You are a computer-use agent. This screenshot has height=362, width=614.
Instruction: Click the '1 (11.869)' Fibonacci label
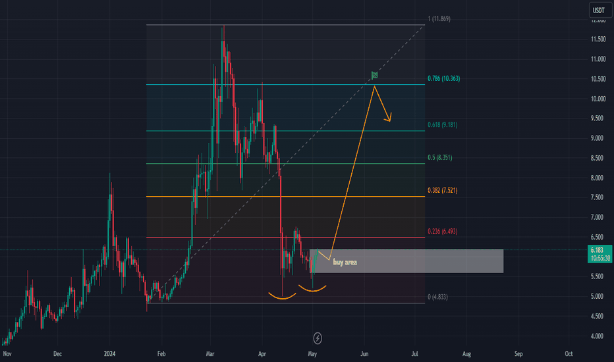tap(439, 19)
